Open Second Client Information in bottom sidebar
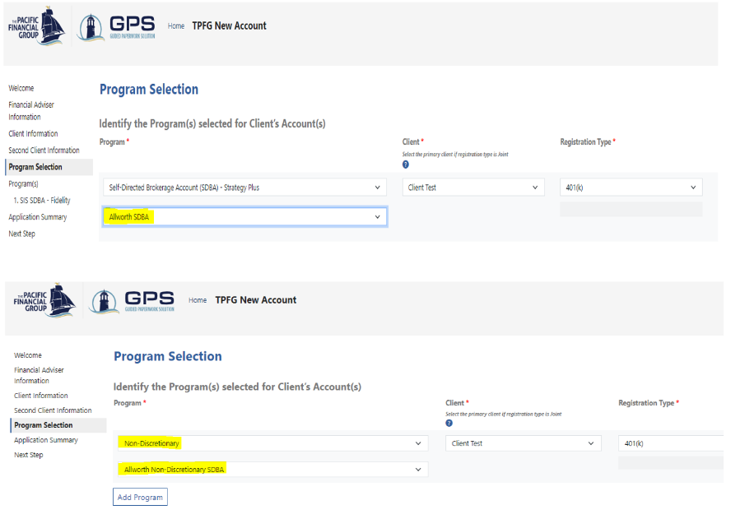 (x=53, y=410)
